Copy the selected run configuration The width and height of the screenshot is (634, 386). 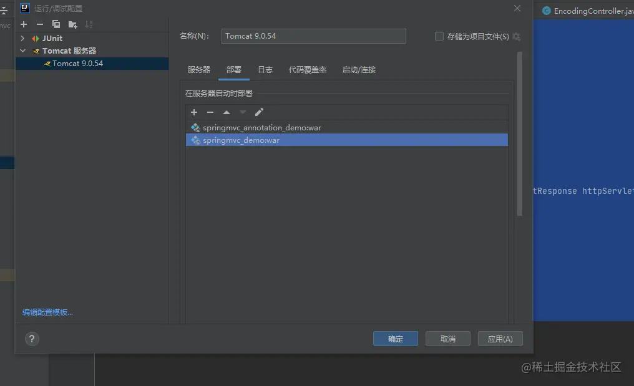[56, 25]
